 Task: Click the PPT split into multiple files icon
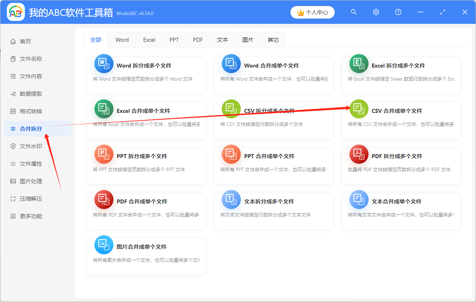tap(104, 155)
